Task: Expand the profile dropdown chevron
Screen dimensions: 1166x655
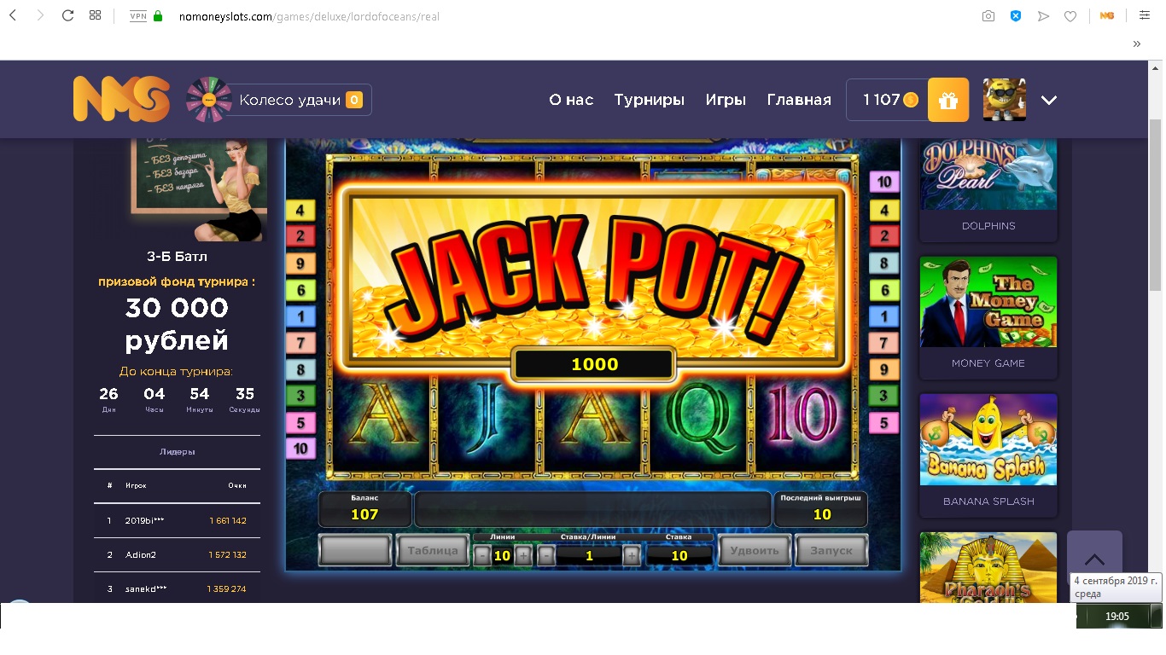Action: 1049,100
